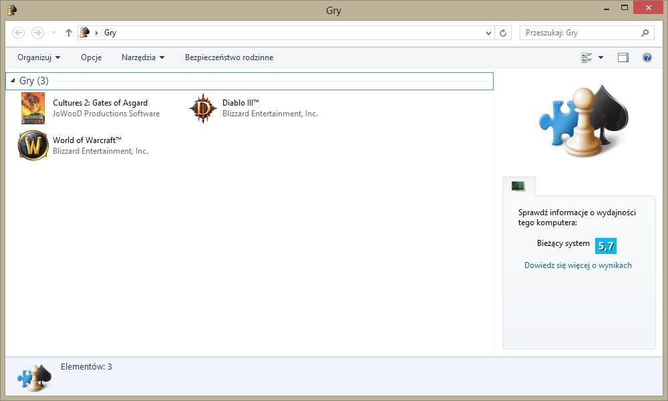
Task: Click the title bar window icon
Action: coord(12,10)
